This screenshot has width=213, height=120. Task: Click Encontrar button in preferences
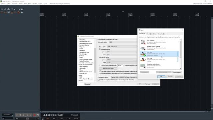88,84
